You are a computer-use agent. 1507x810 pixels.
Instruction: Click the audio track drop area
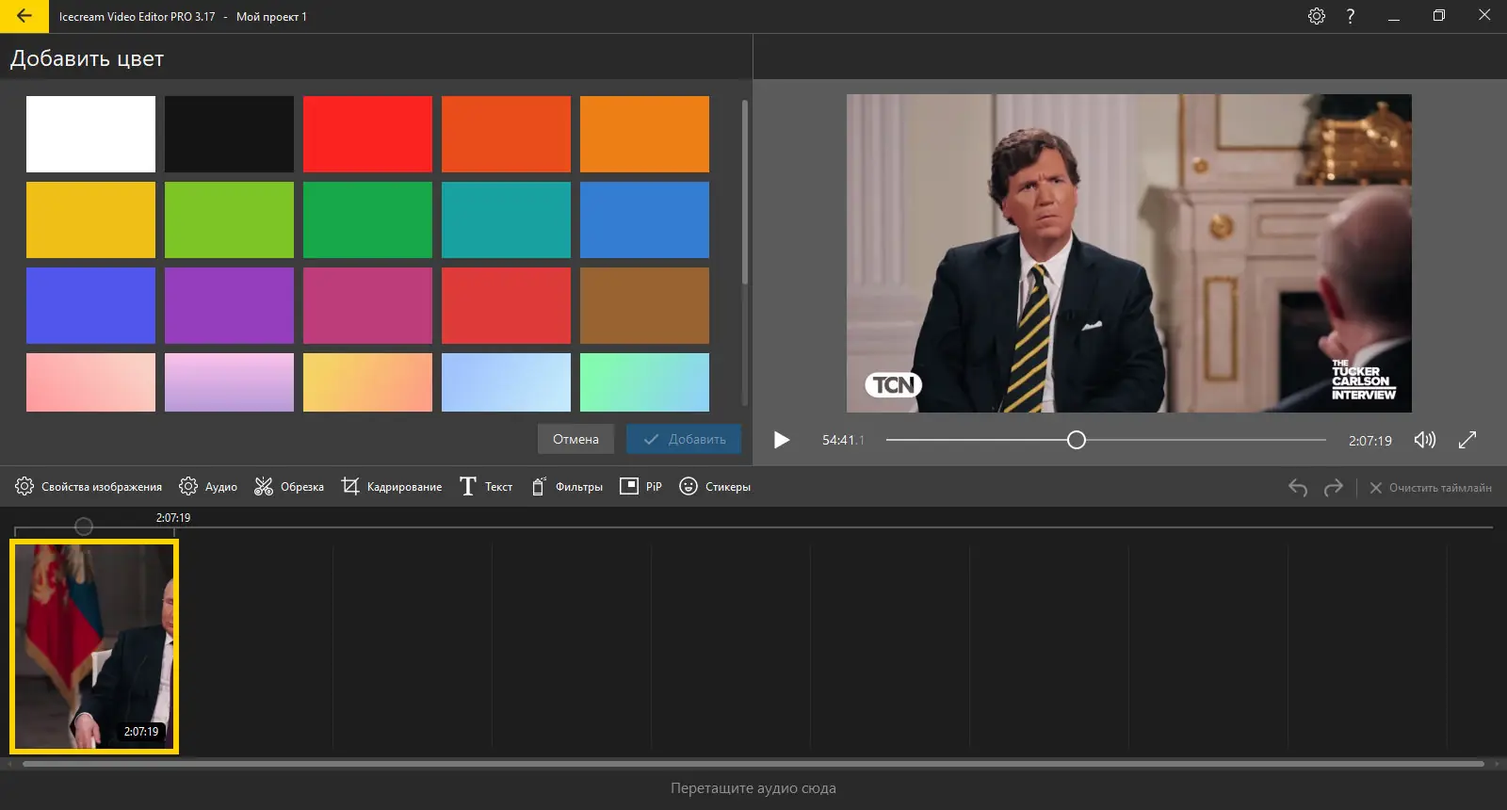[x=753, y=788]
